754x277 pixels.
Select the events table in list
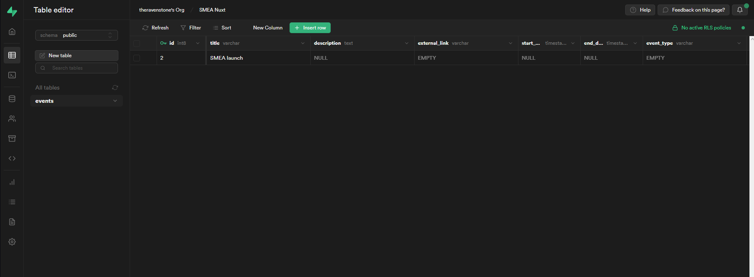coord(76,101)
